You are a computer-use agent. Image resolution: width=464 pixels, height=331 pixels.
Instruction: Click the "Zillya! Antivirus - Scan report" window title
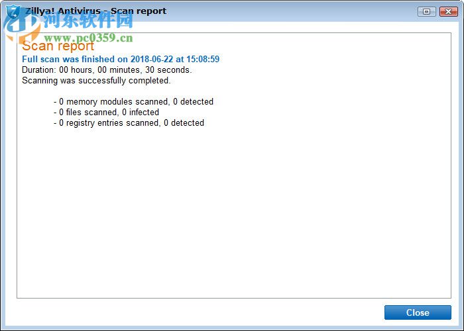point(96,11)
